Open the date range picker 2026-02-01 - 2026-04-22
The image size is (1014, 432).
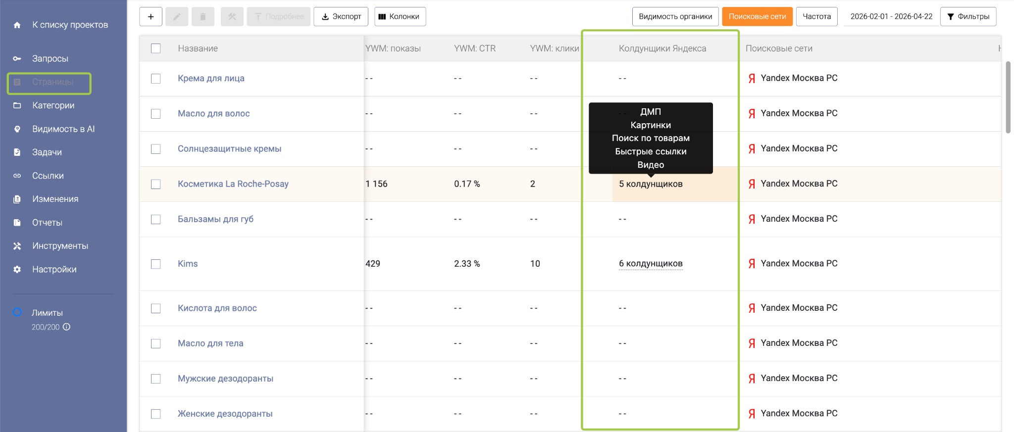891,16
